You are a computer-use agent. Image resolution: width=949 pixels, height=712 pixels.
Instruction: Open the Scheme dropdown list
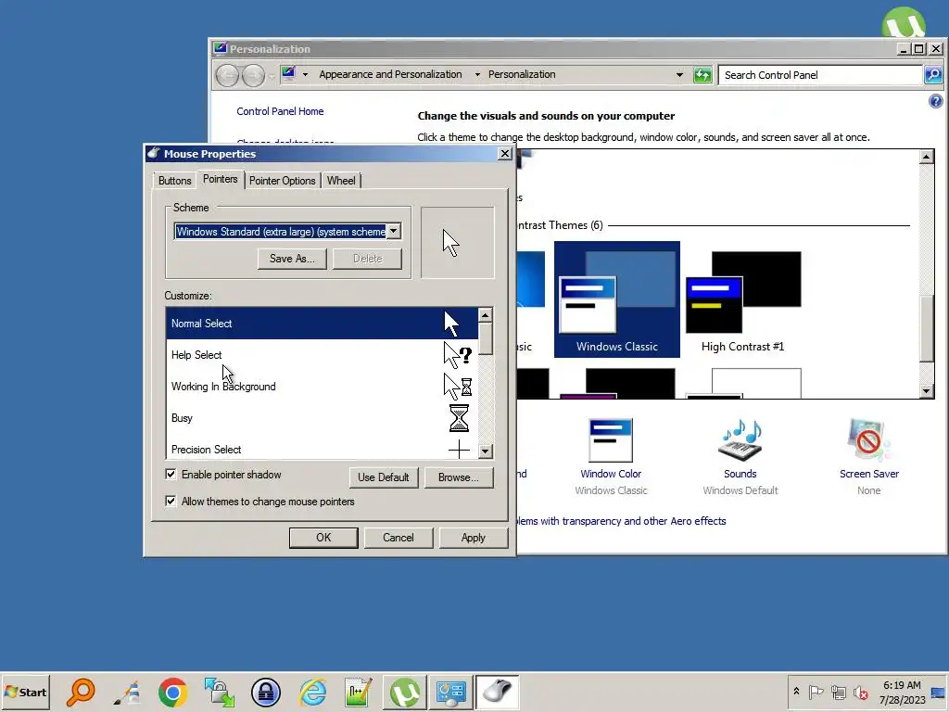[x=393, y=231]
